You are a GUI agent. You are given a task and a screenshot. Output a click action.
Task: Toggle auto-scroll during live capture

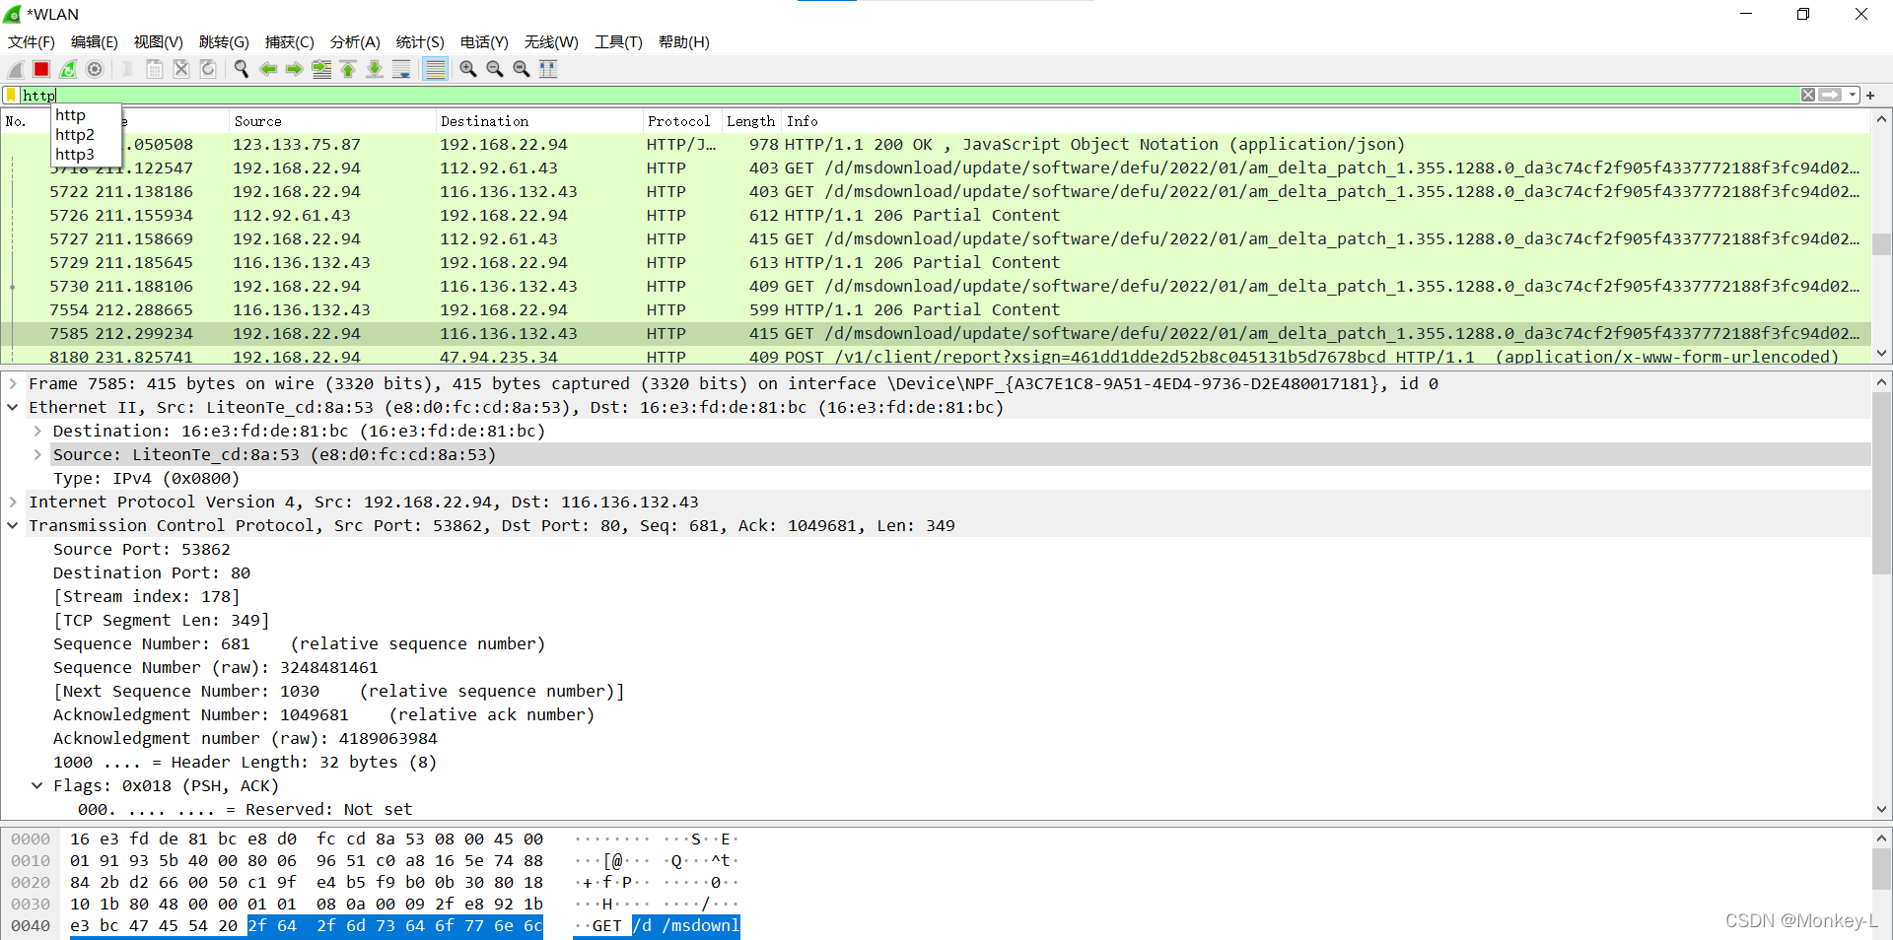point(401,69)
